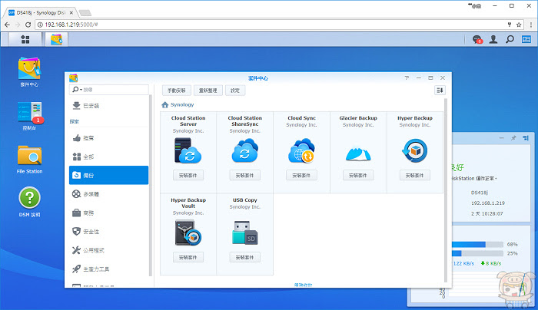This screenshot has height=310, width=538.
Task: Install USB Copy package
Action: [244, 257]
